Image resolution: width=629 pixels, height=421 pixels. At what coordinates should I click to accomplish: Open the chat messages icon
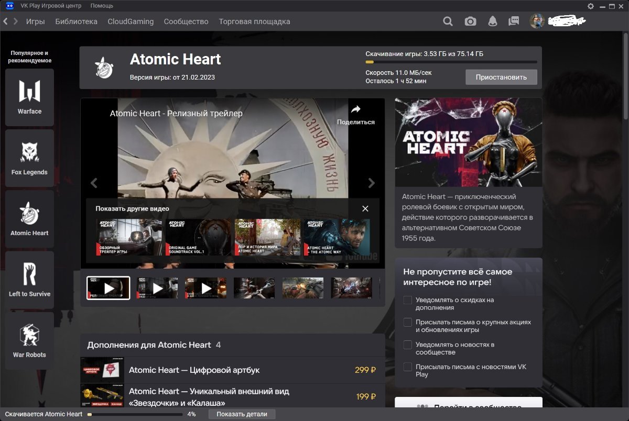pyautogui.click(x=514, y=21)
